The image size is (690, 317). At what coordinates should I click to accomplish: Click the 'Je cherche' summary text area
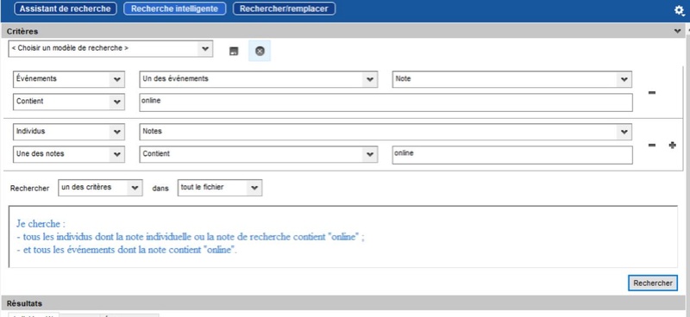pyautogui.click(x=343, y=237)
